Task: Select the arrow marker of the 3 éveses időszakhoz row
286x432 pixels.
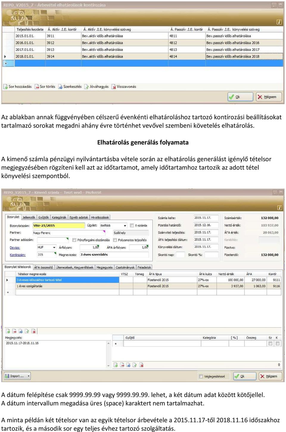Action: (x=7, y=280)
